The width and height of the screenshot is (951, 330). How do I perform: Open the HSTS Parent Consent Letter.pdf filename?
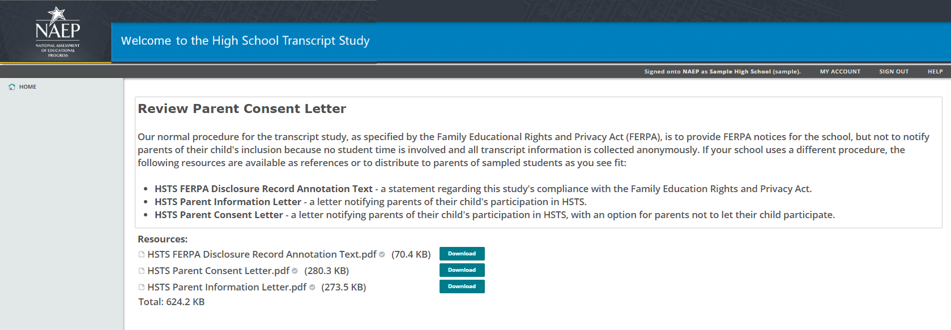218,271
